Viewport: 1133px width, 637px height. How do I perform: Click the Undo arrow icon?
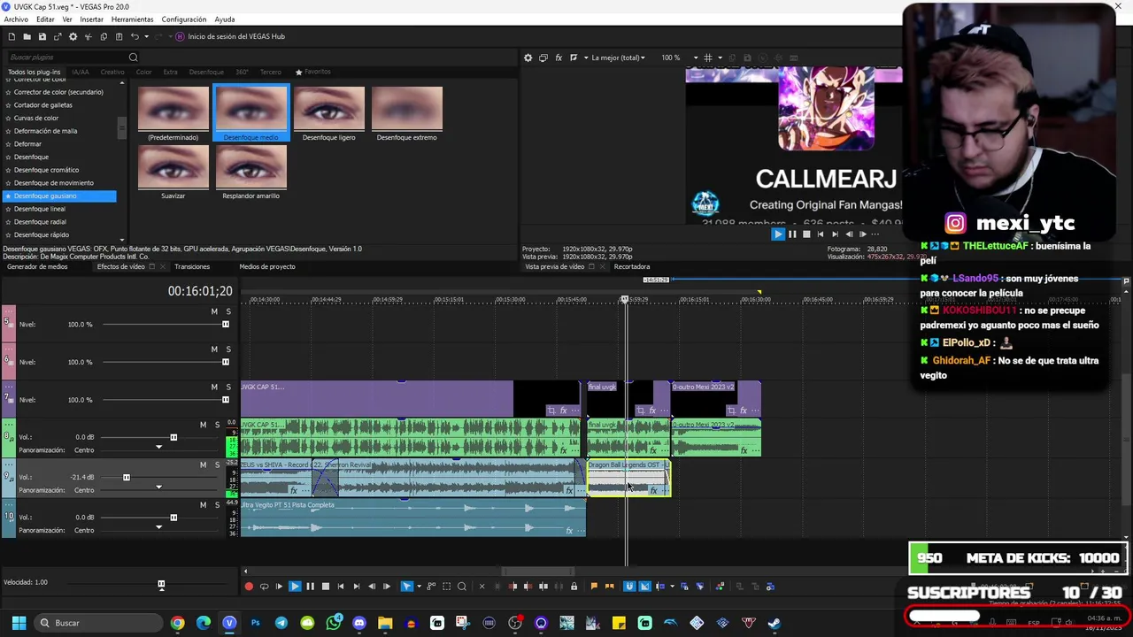coord(134,36)
